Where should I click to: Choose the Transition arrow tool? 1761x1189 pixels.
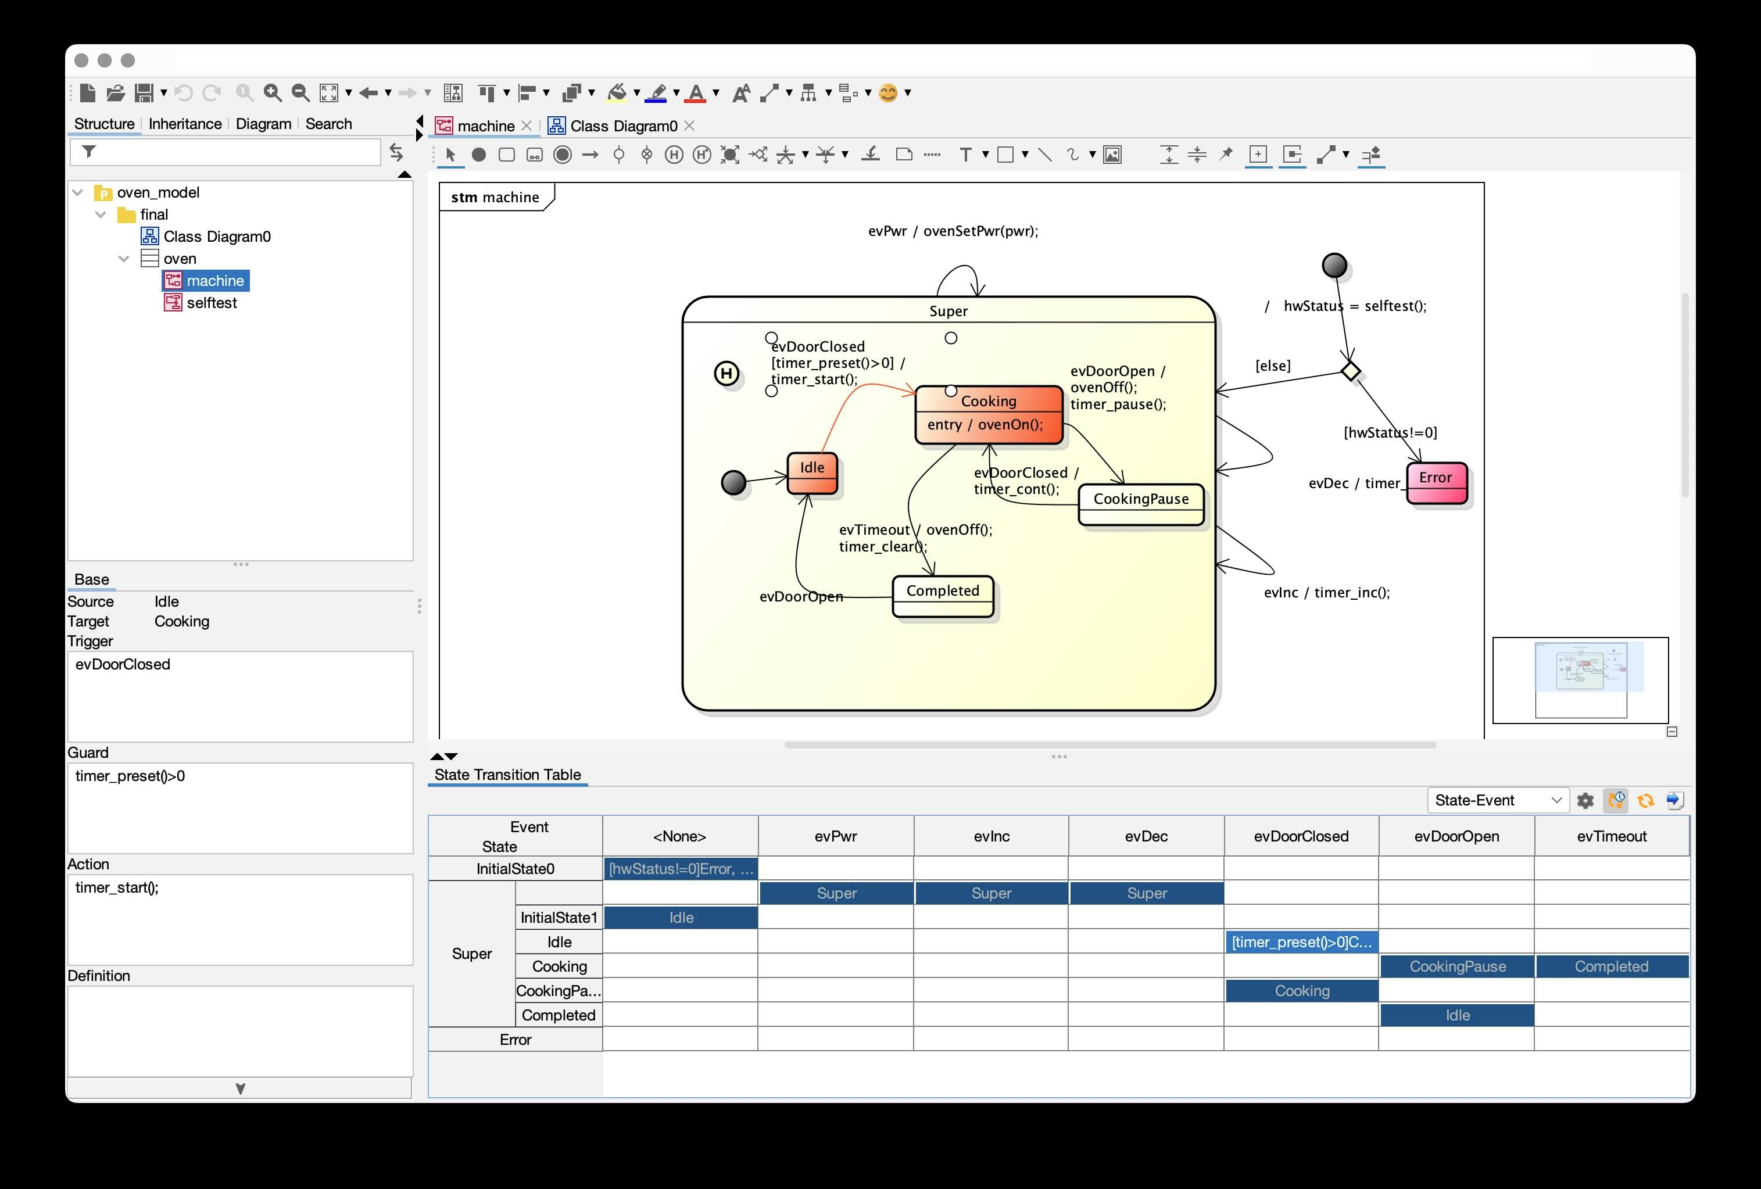590,155
